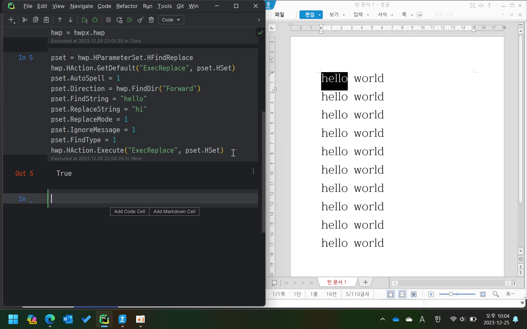527x329 pixels.
Task: Open Microsoft Edge from taskbar
Action: coord(50,319)
